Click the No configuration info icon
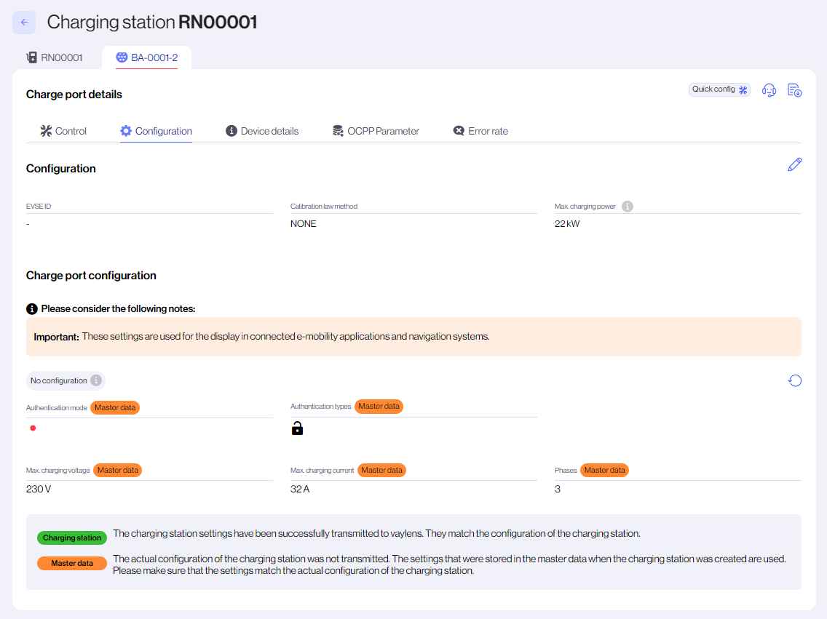This screenshot has width=827, height=619. point(95,380)
